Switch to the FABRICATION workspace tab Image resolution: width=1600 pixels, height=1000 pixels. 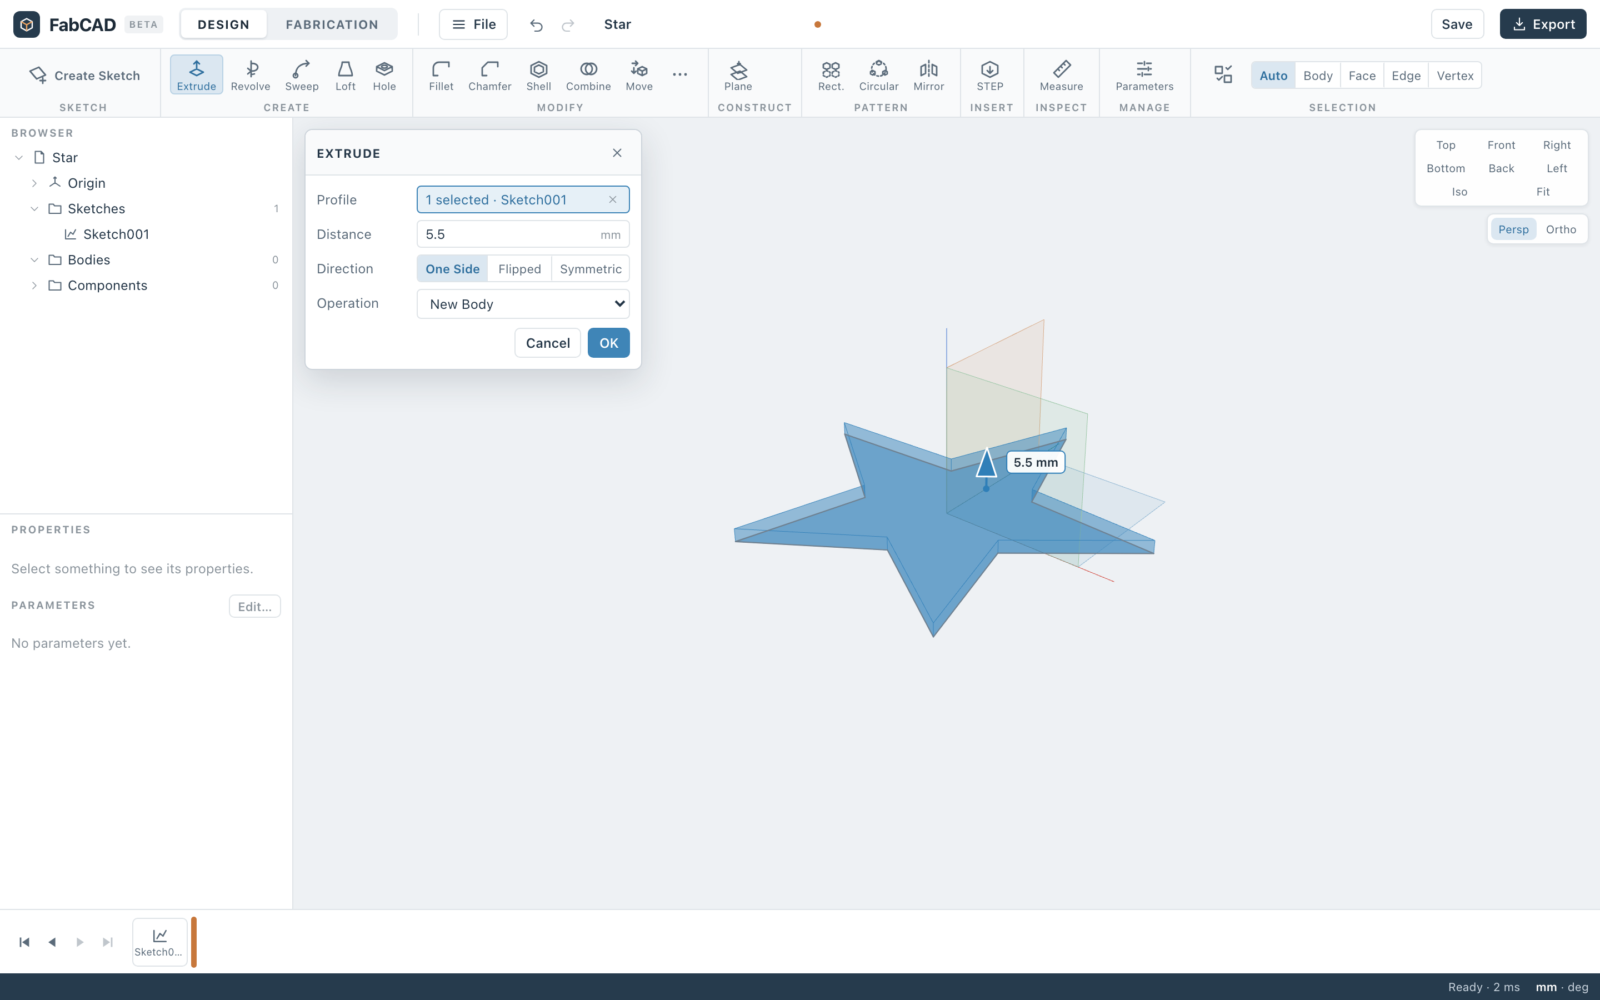pos(332,24)
